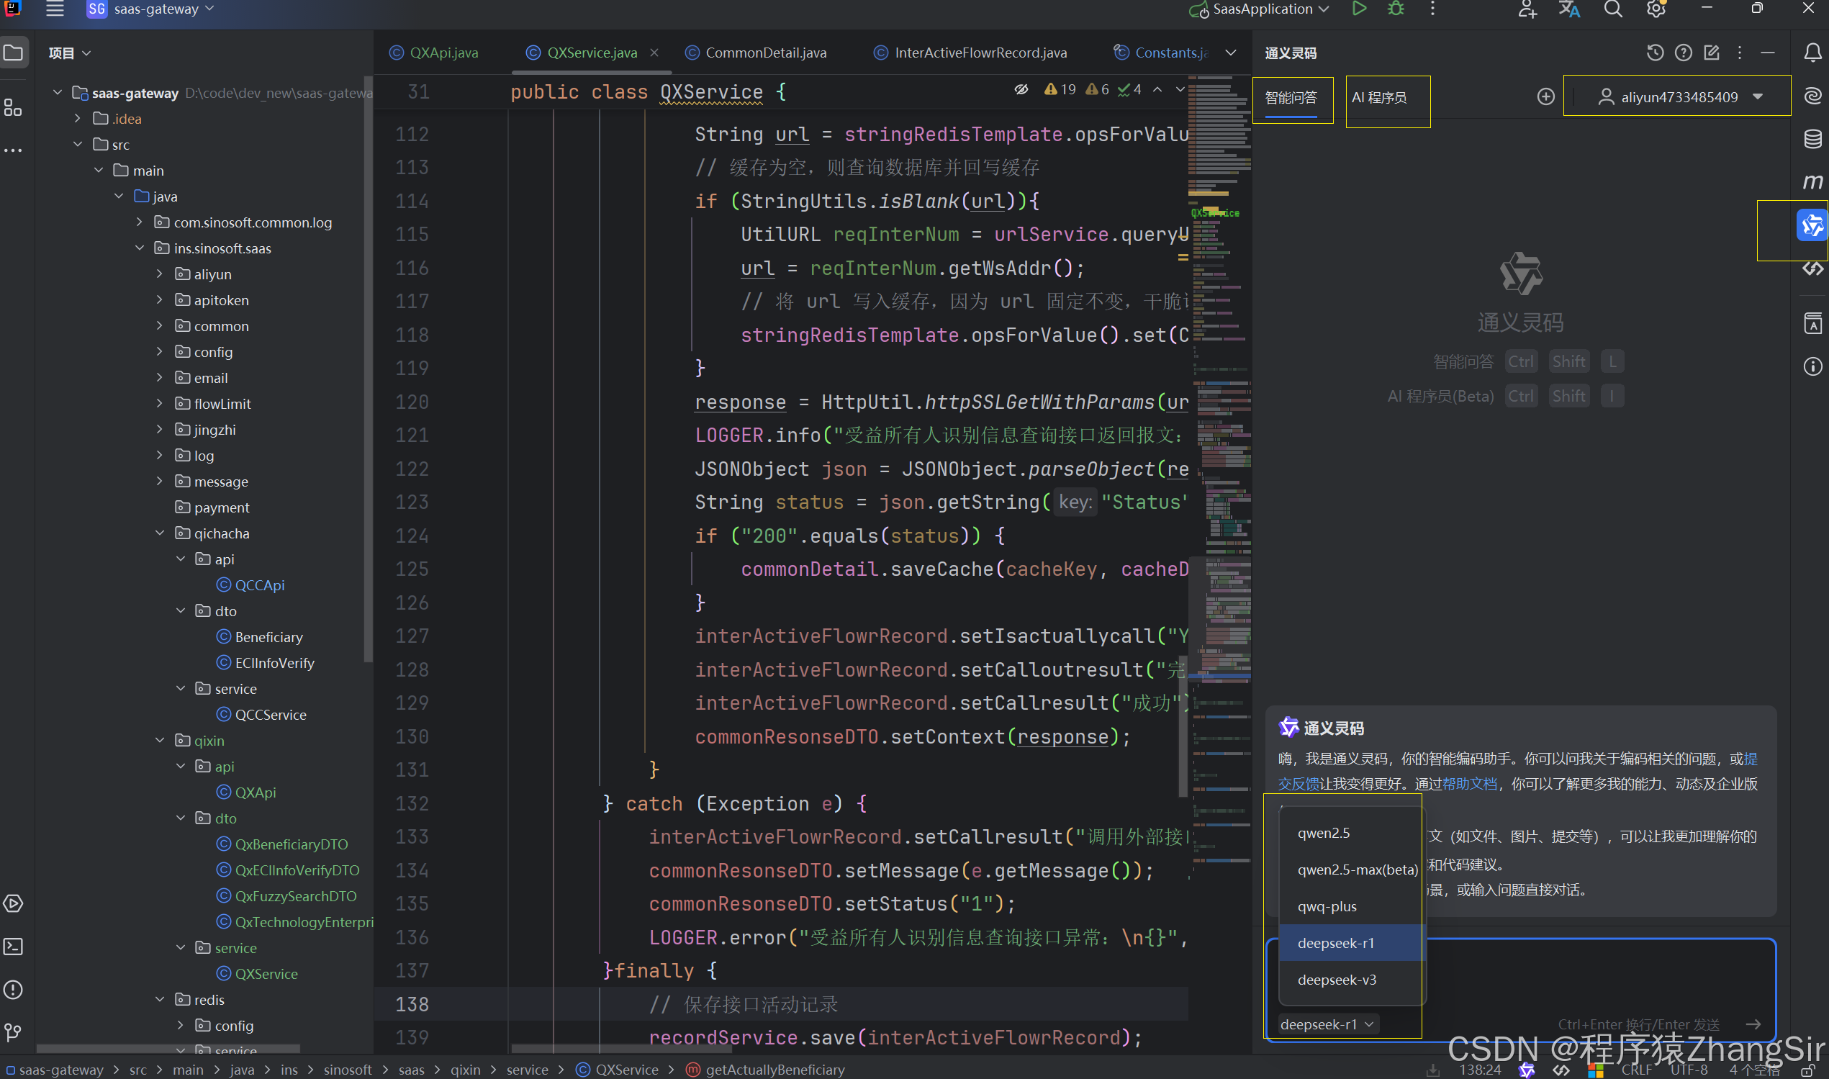Expand the flowLimit package
Image resolution: width=1829 pixels, height=1079 pixels.
tap(160, 404)
